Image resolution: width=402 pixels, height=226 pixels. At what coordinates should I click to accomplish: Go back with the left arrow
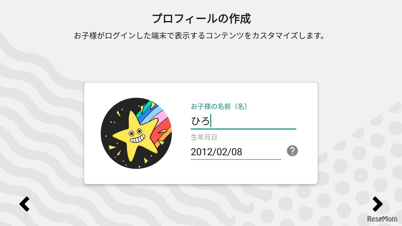pyautogui.click(x=24, y=204)
